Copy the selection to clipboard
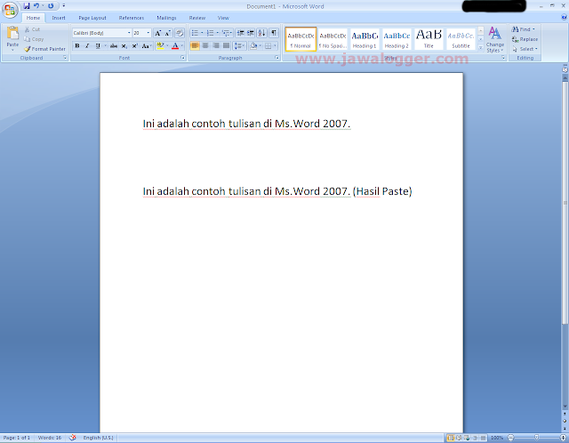 pos(34,39)
